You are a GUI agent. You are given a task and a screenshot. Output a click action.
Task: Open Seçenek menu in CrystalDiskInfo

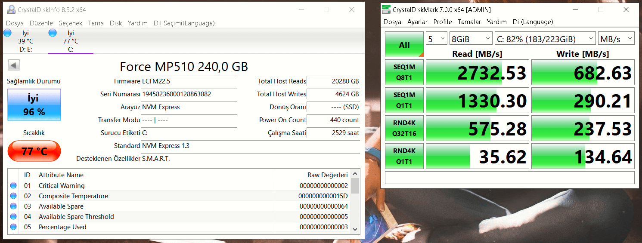coord(71,23)
